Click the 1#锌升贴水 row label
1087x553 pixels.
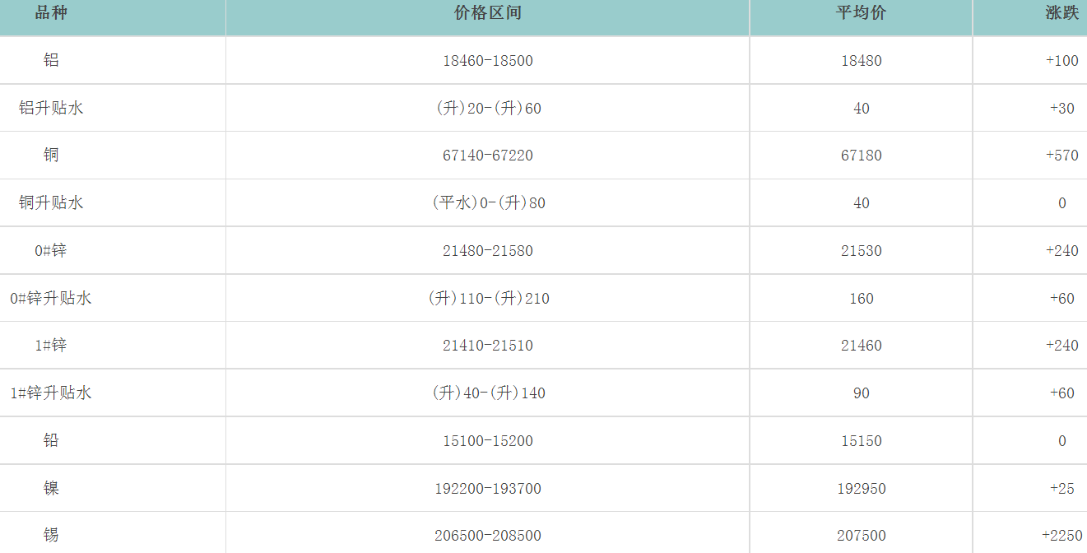pos(51,393)
